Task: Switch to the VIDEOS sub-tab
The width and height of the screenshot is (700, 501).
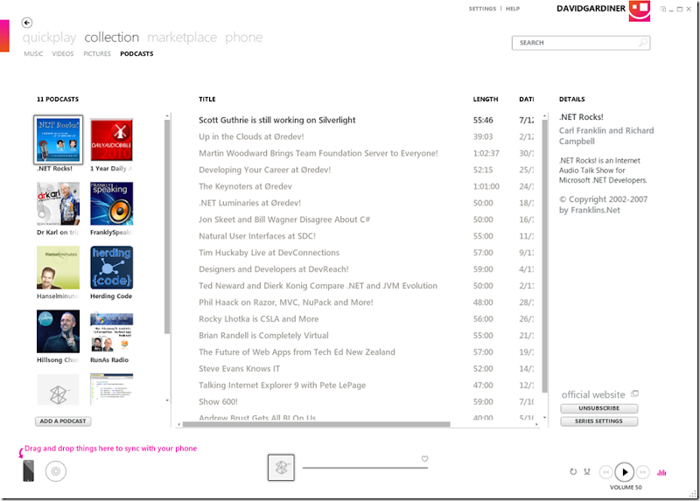Action: tap(63, 53)
